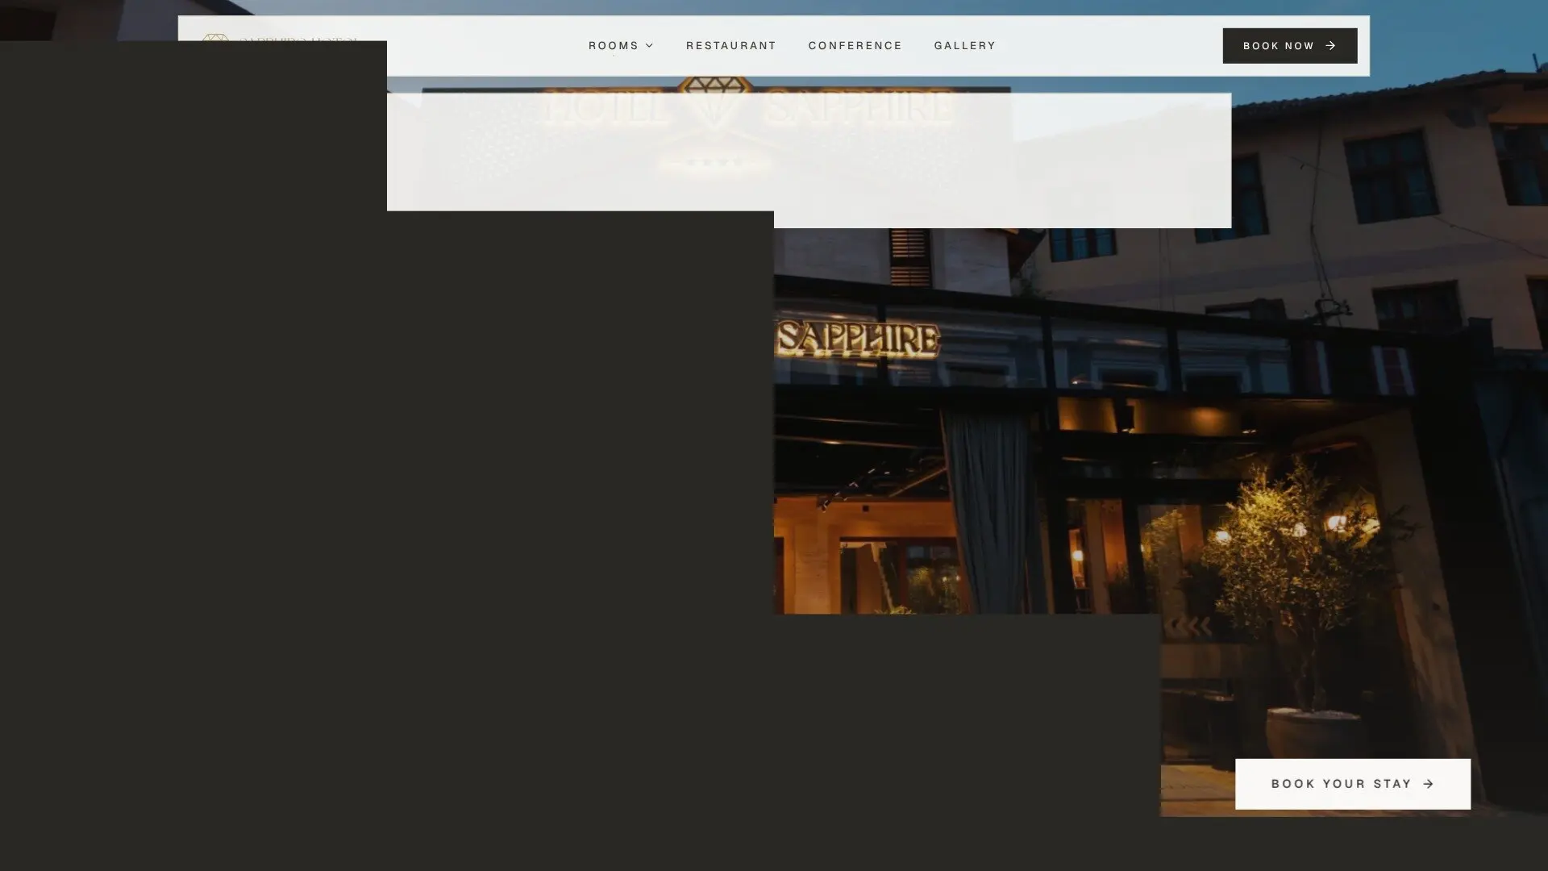Click the Book Now button

(1289, 46)
